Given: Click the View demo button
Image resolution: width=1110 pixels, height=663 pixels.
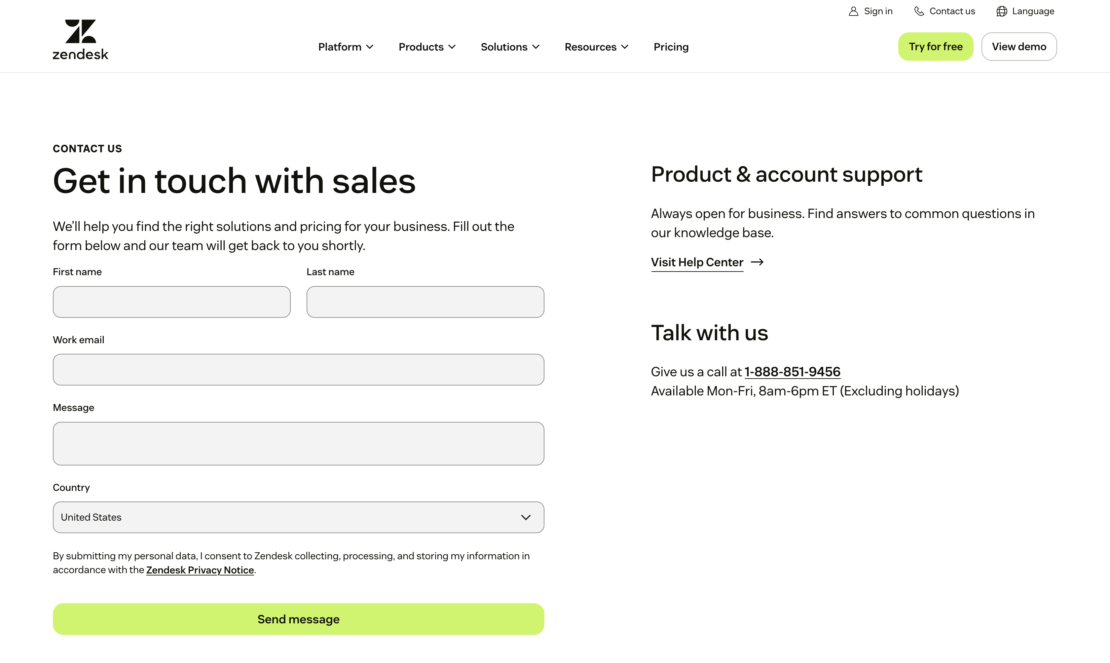Looking at the screenshot, I should click(1018, 47).
